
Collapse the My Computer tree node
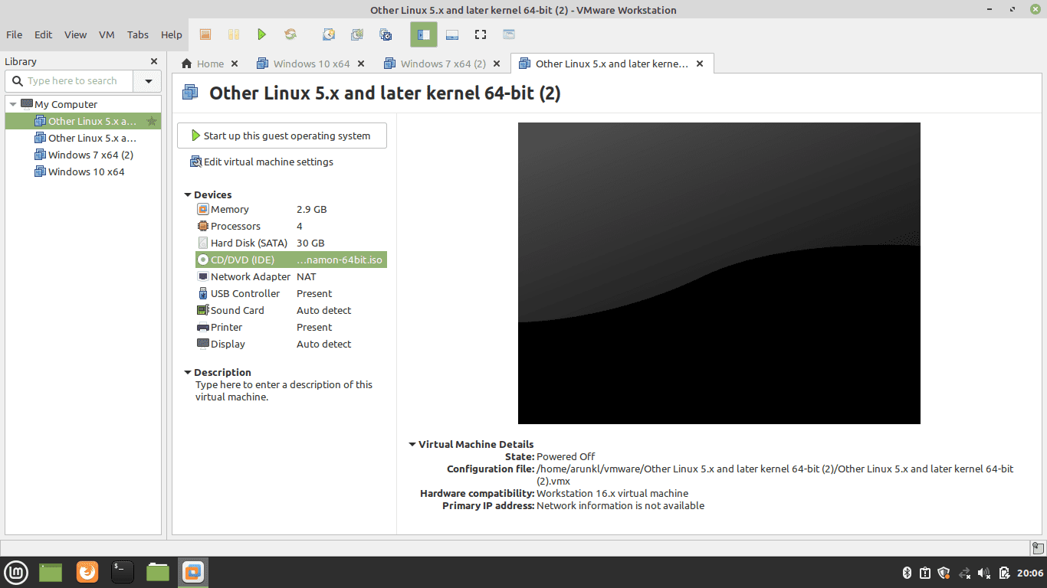tap(13, 104)
